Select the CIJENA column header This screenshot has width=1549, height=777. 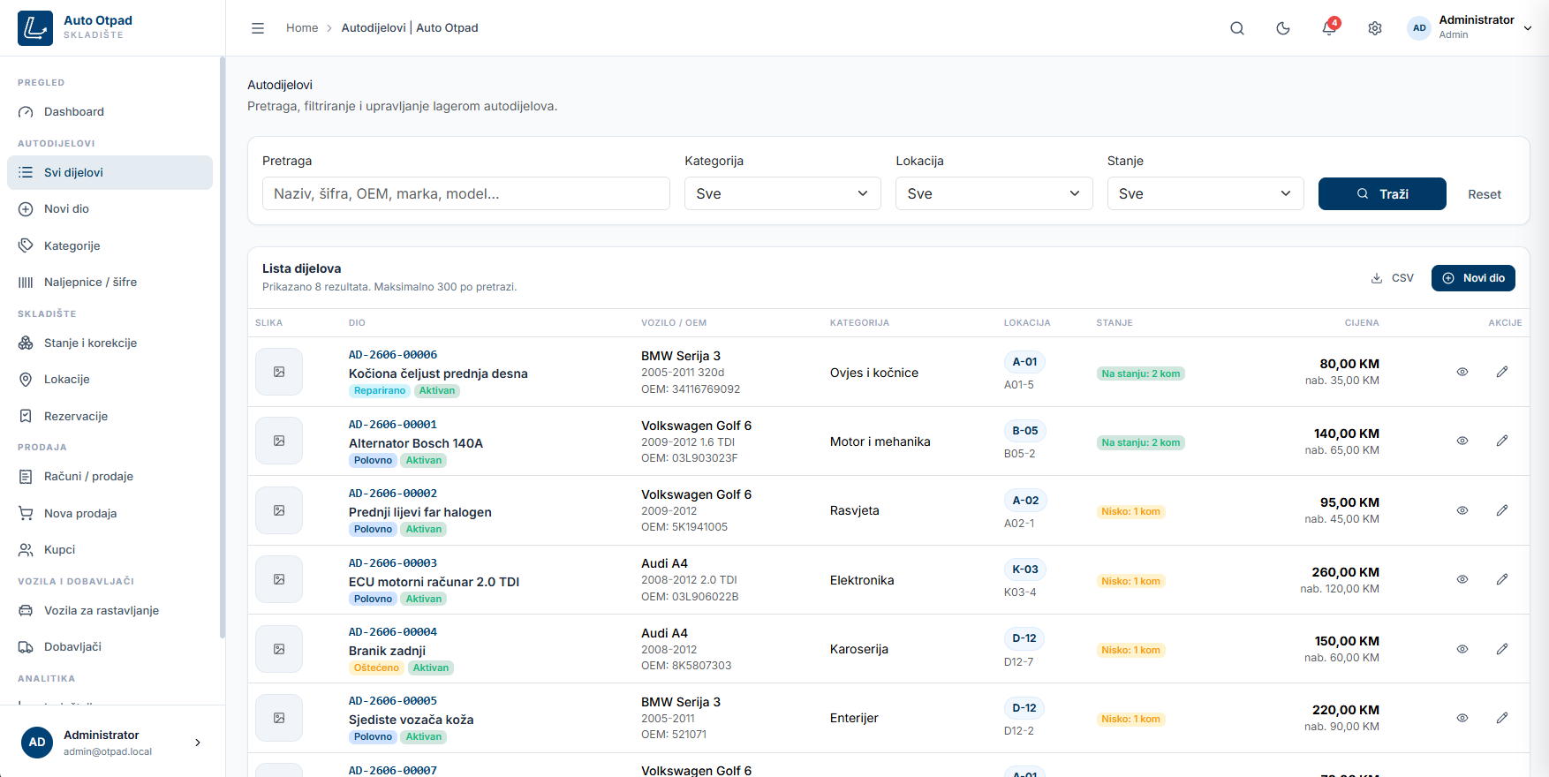point(1362,323)
